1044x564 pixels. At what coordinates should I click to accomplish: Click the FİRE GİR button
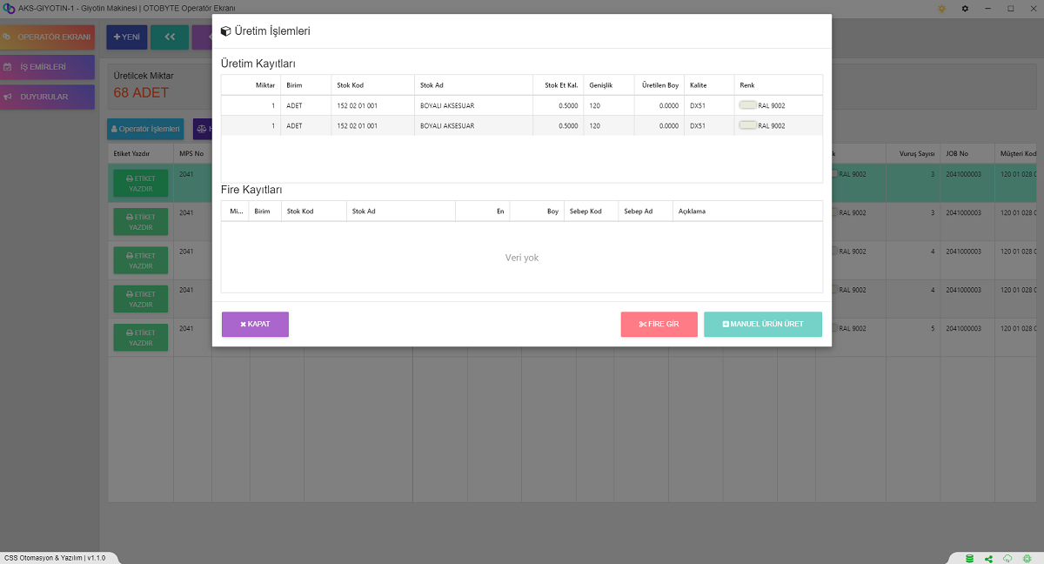[x=659, y=324]
